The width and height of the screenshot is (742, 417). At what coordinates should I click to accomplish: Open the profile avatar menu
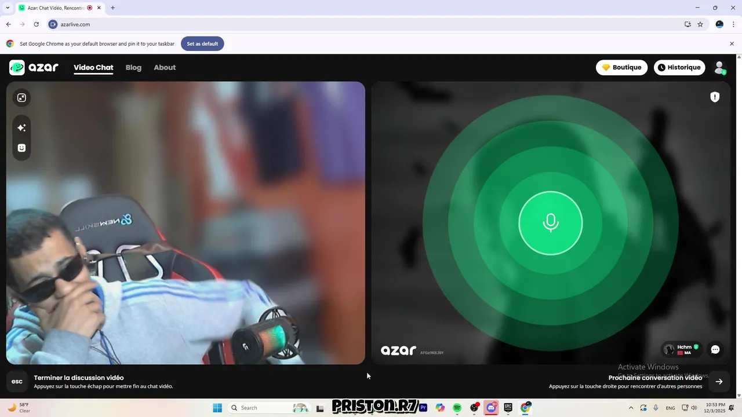point(719,68)
